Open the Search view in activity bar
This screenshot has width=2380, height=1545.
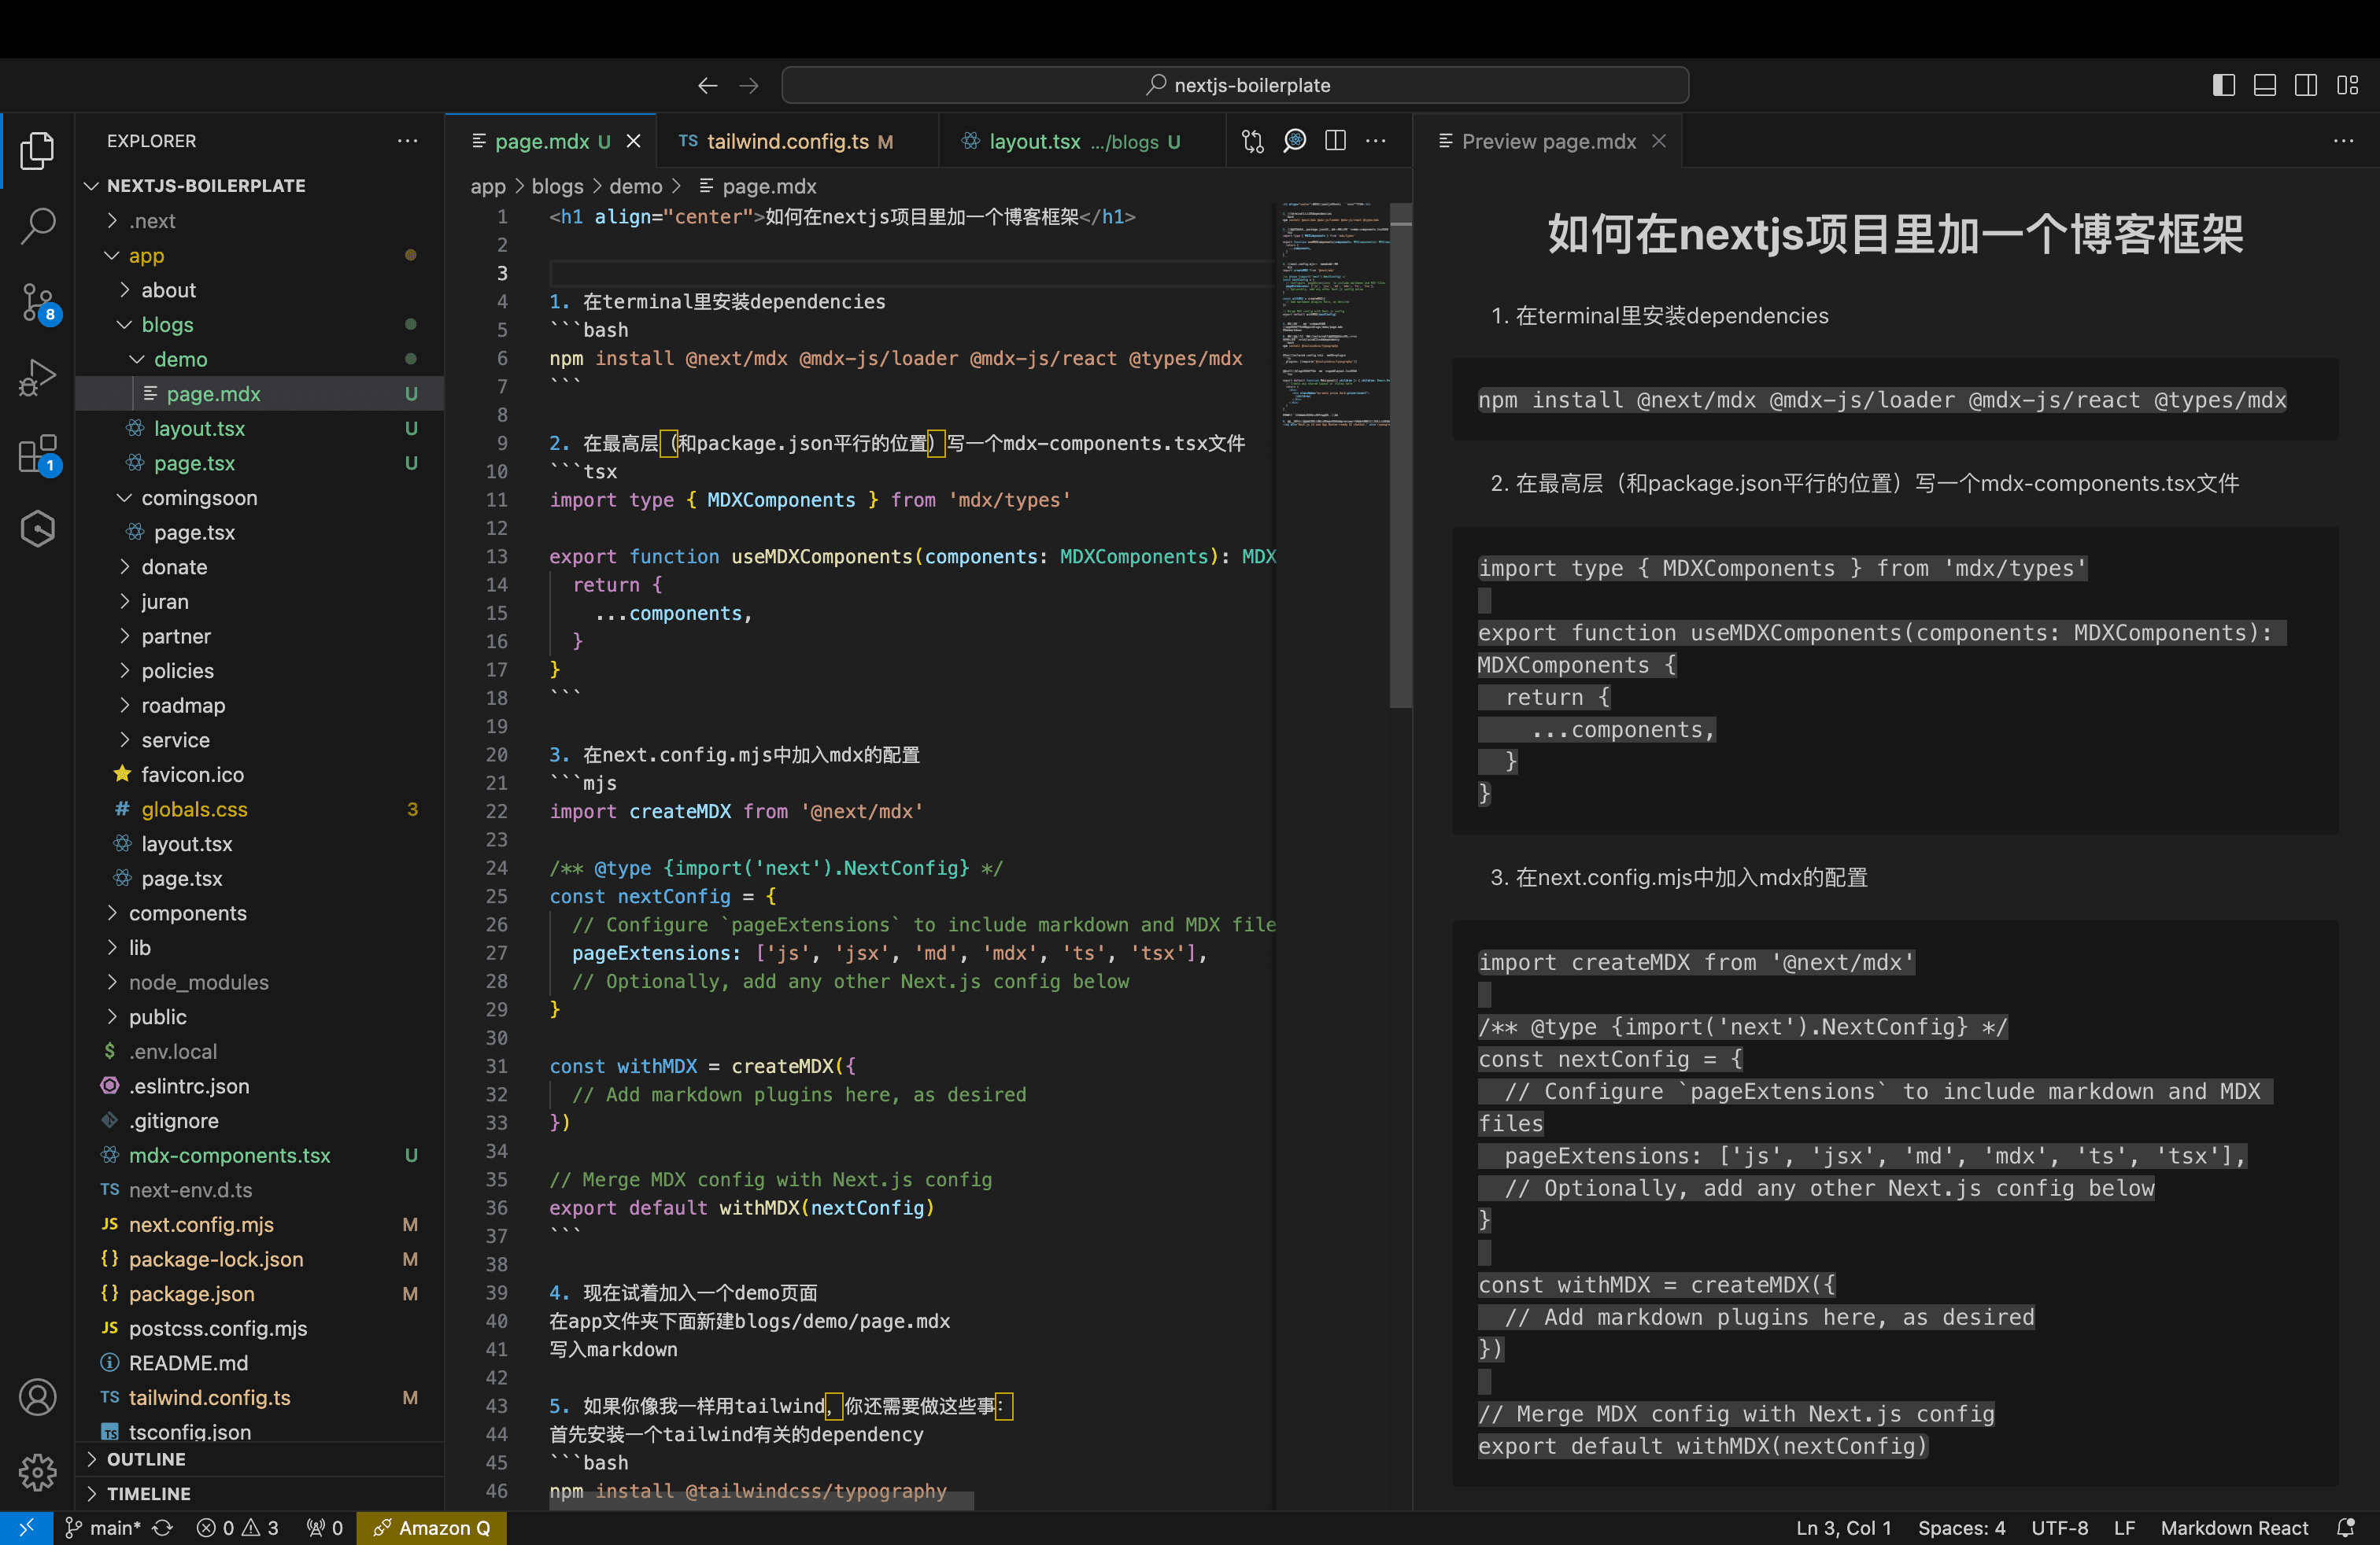point(37,226)
